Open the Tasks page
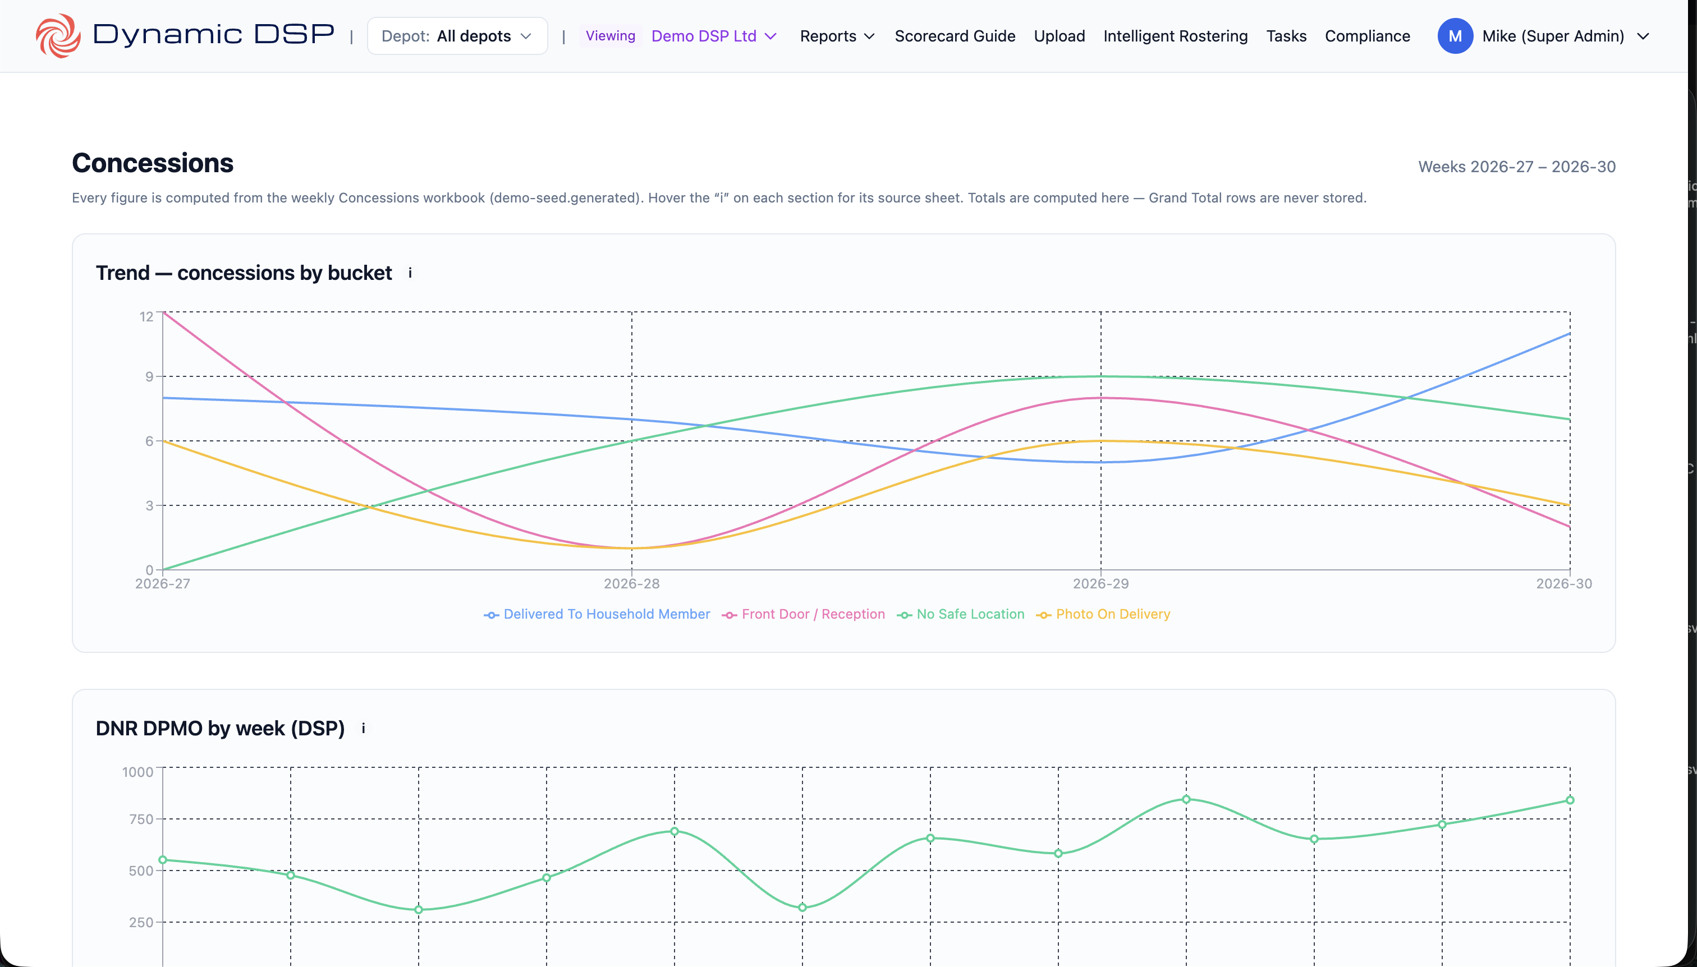This screenshot has height=967, width=1697. click(x=1286, y=36)
